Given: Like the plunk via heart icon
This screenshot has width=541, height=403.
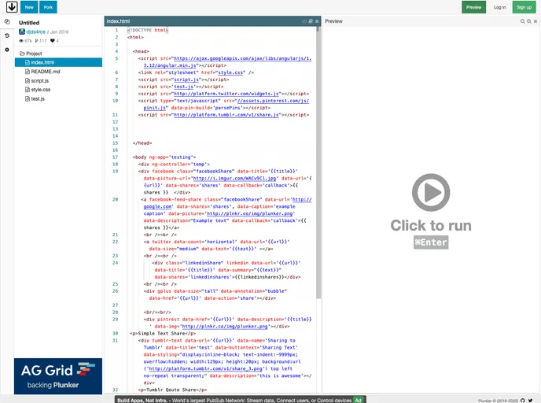Looking at the screenshot, I should click(x=53, y=41).
